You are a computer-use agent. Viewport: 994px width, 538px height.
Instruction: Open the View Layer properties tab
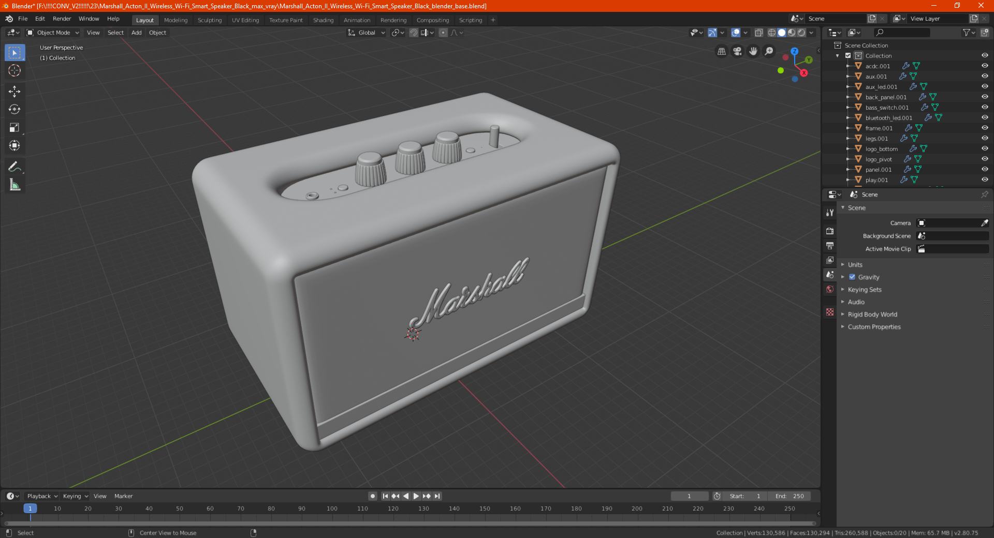830,260
